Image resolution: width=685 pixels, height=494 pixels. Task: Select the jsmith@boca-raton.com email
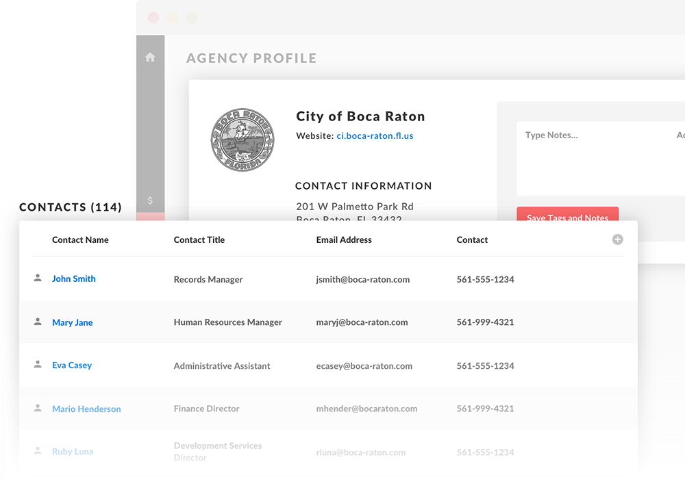tap(363, 279)
